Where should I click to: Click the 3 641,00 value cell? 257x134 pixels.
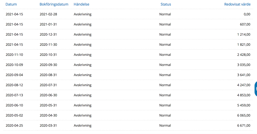coord(244,75)
